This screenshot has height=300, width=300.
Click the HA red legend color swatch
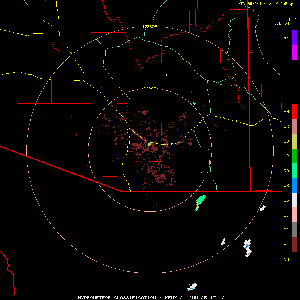(294, 111)
